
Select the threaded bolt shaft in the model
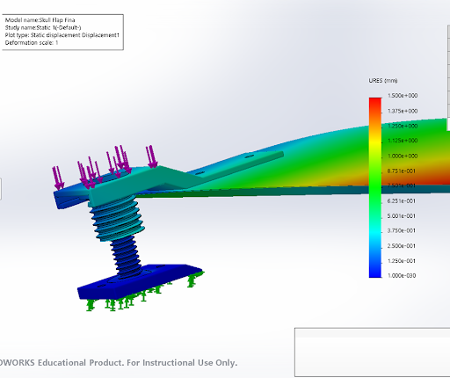(x=126, y=258)
